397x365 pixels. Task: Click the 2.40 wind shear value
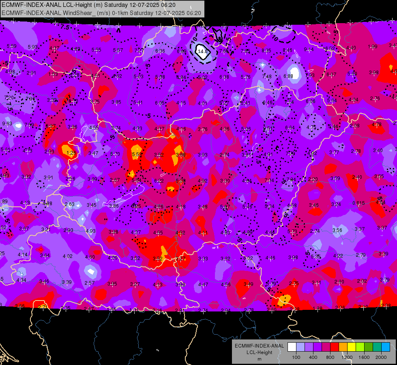coord(357,177)
